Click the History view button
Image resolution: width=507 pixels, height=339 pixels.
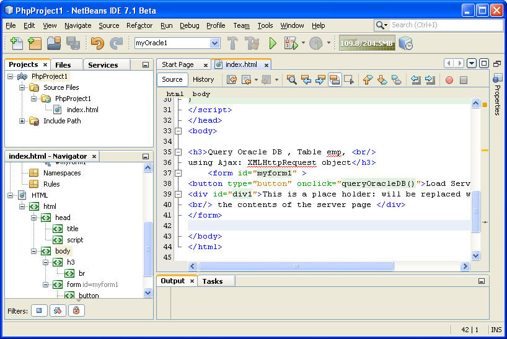pos(203,79)
